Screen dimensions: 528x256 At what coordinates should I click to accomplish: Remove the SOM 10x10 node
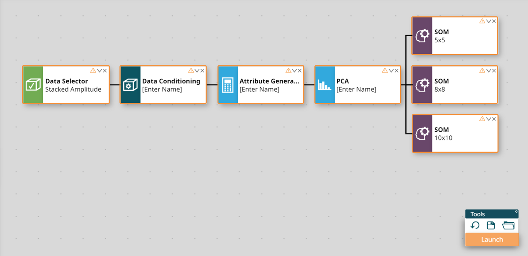coord(494,119)
